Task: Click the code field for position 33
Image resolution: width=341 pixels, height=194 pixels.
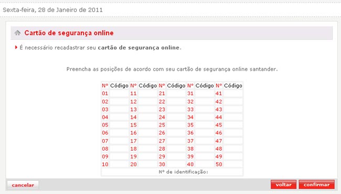Action: pyautogui.click(x=205, y=109)
